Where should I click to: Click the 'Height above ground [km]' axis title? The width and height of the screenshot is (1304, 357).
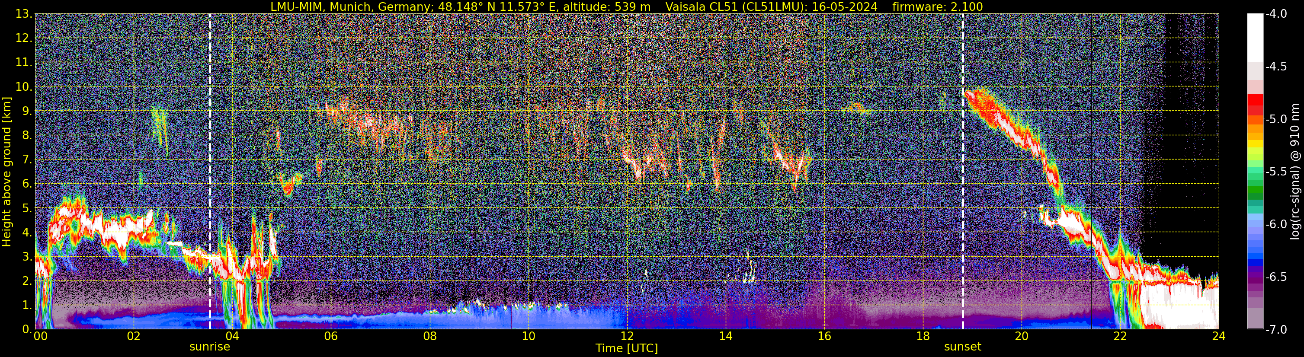coord(6,172)
